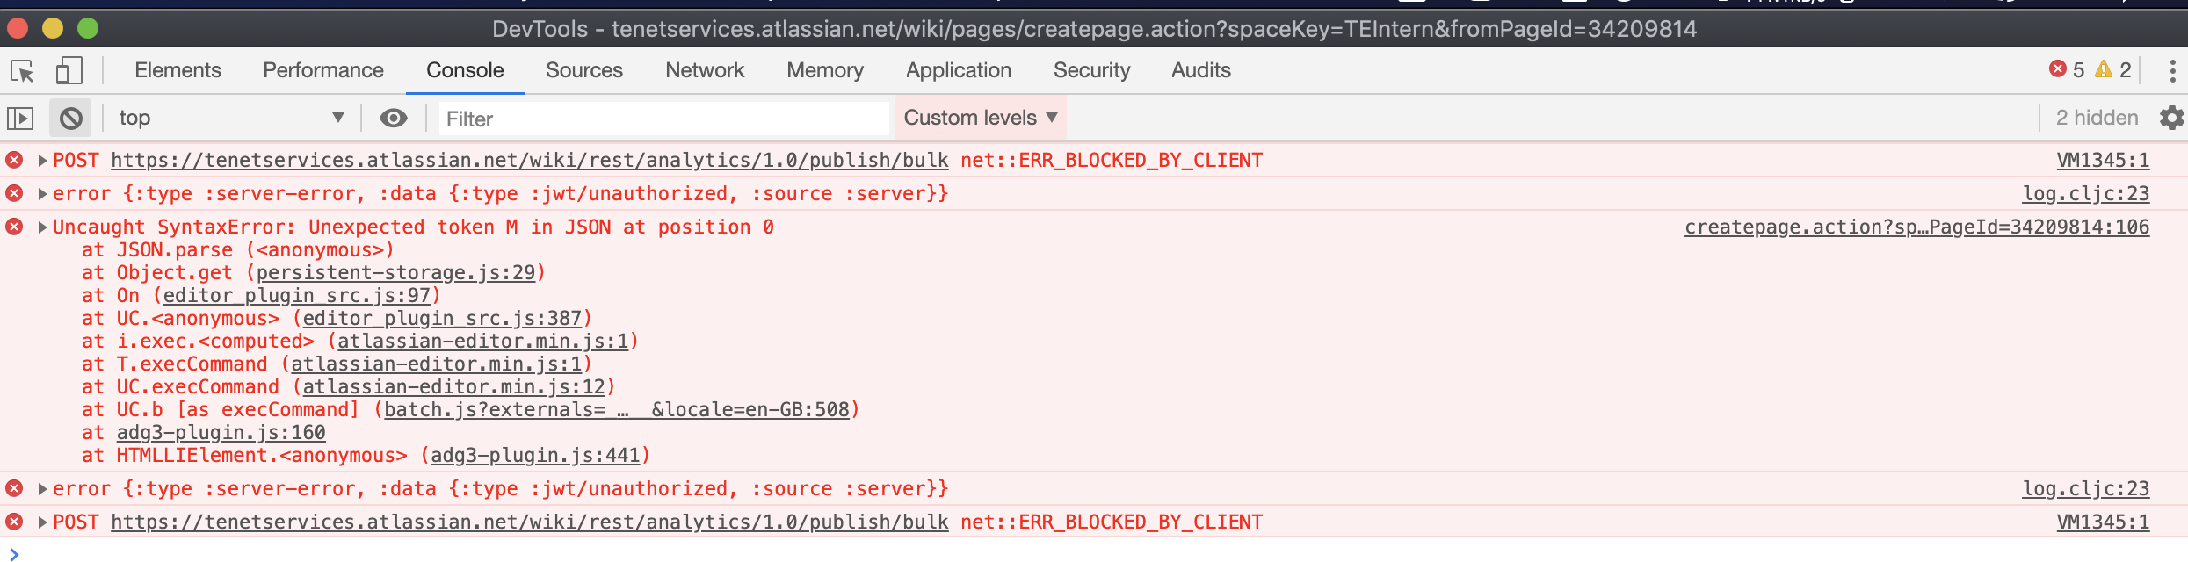Go to the Application tab
The image size is (2188, 562).
(x=959, y=70)
